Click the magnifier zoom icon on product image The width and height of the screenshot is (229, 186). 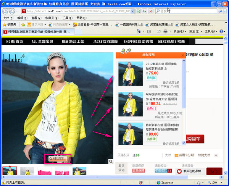pos(111,162)
